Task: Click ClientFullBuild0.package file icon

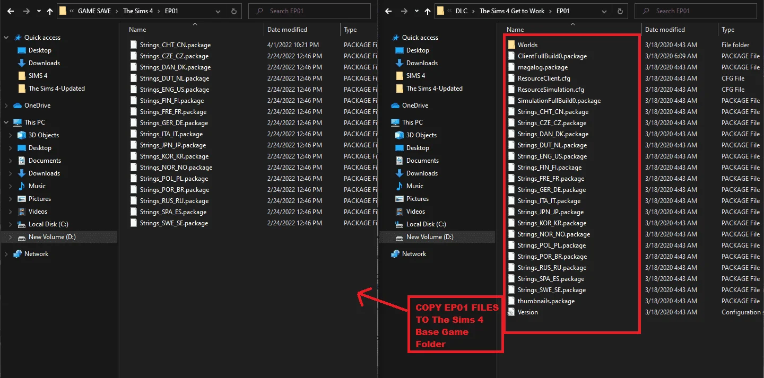Action: [x=511, y=56]
